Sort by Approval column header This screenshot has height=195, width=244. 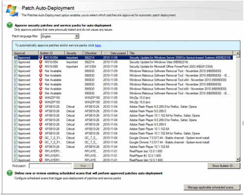[25, 53]
